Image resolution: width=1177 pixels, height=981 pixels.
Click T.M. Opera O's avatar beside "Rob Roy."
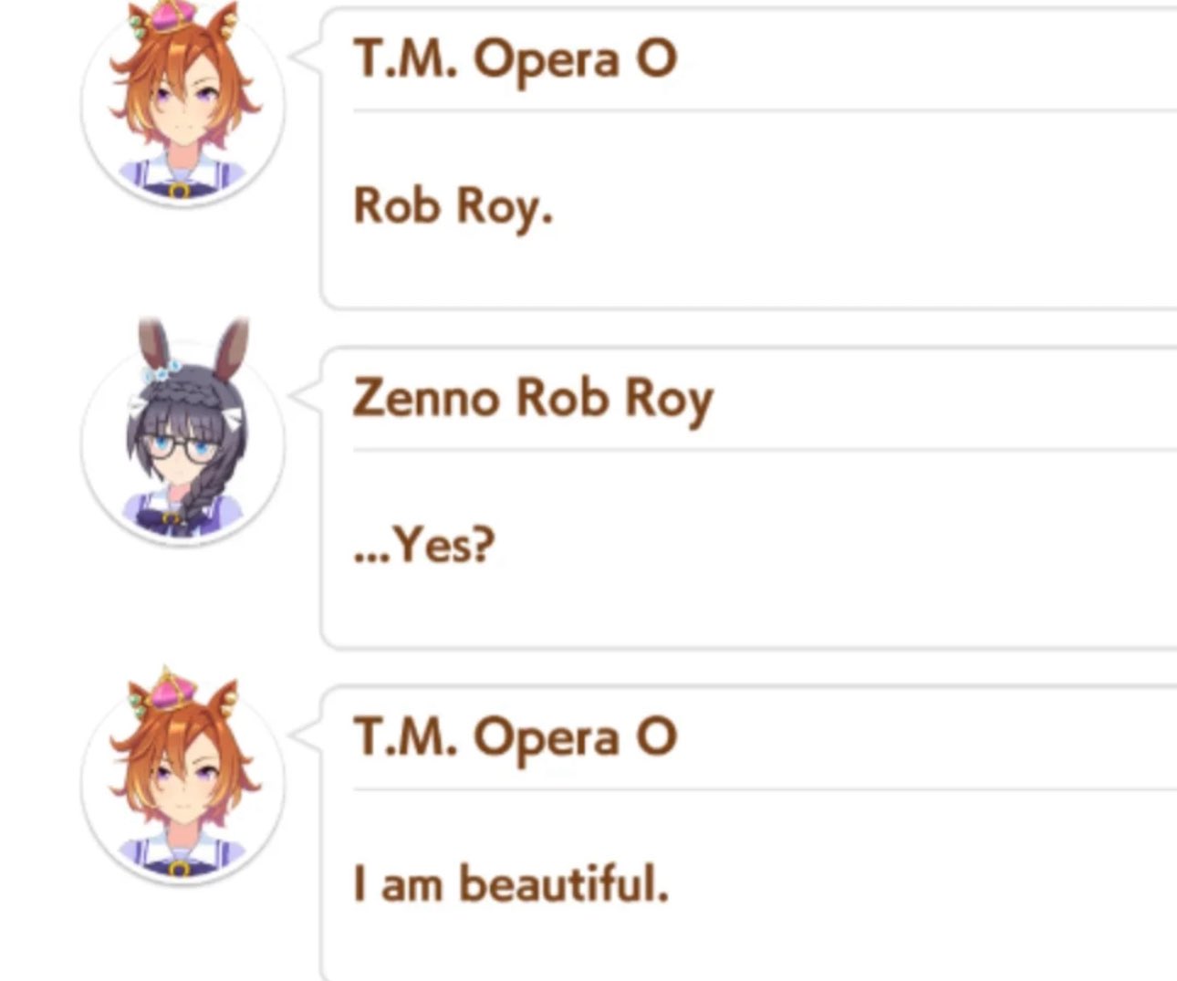pos(182,105)
